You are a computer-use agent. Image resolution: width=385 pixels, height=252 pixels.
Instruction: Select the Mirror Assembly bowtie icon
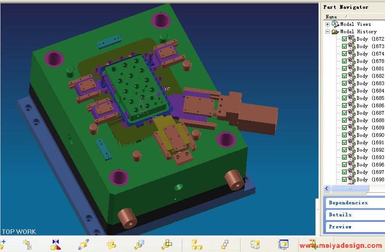point(56,245)
